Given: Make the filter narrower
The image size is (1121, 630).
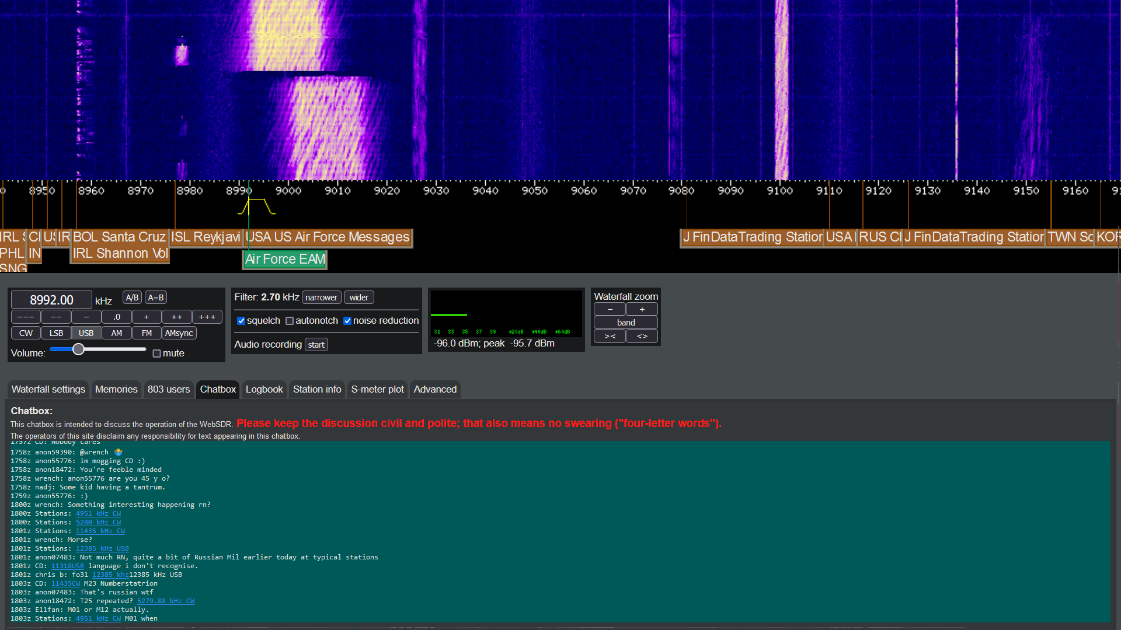Looking at the screenshot, I should (321, 297).
